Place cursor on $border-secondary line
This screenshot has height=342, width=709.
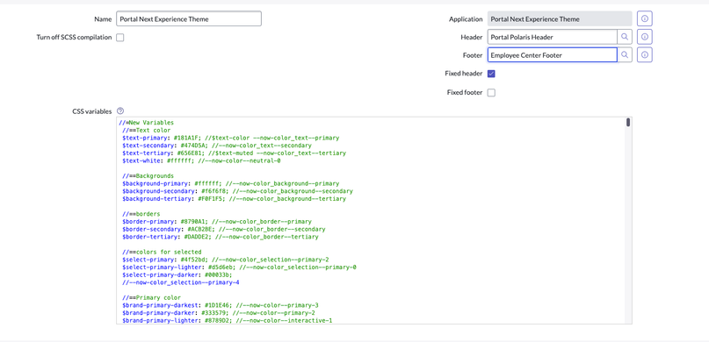pyautogui.click(x=224, y=229)
